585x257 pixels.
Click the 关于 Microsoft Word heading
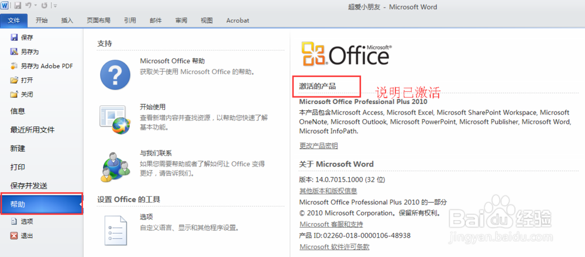coord(336,164)
